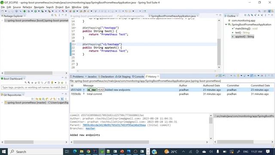Screen dimensions: 275x155
Task: Select the 'Added new endpoints' commit row
Action: click(x=172, y=90)
